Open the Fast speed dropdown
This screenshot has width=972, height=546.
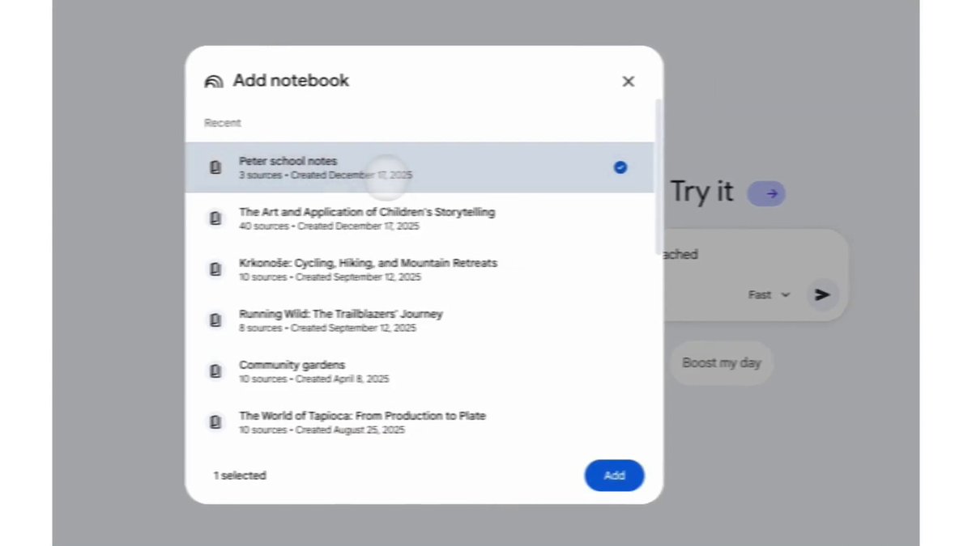[768, 294]
